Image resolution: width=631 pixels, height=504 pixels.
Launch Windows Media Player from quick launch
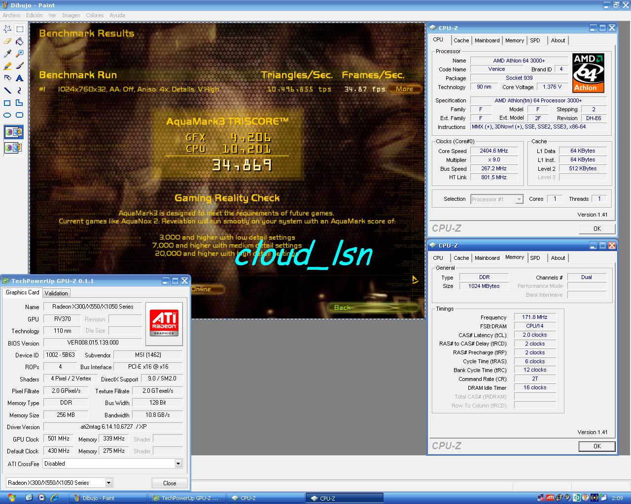tap(41, 498)
